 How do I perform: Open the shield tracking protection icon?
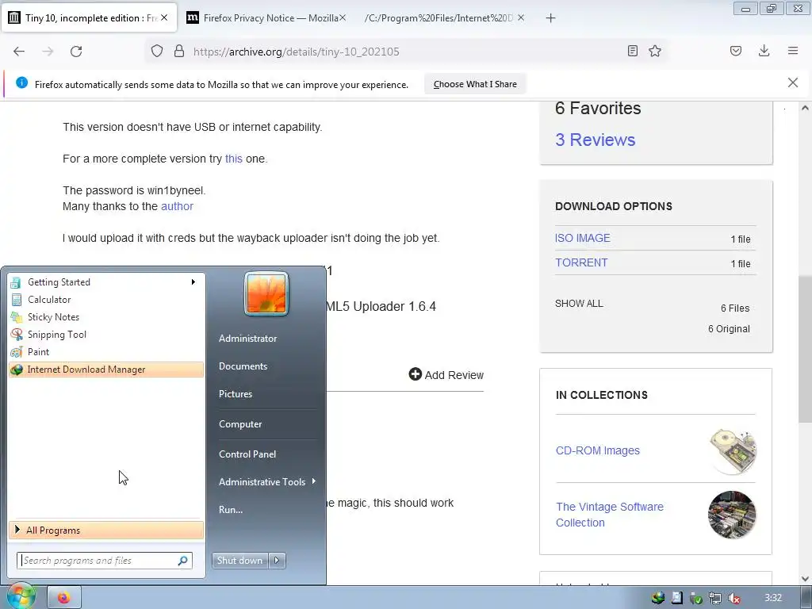click(157, 52)
